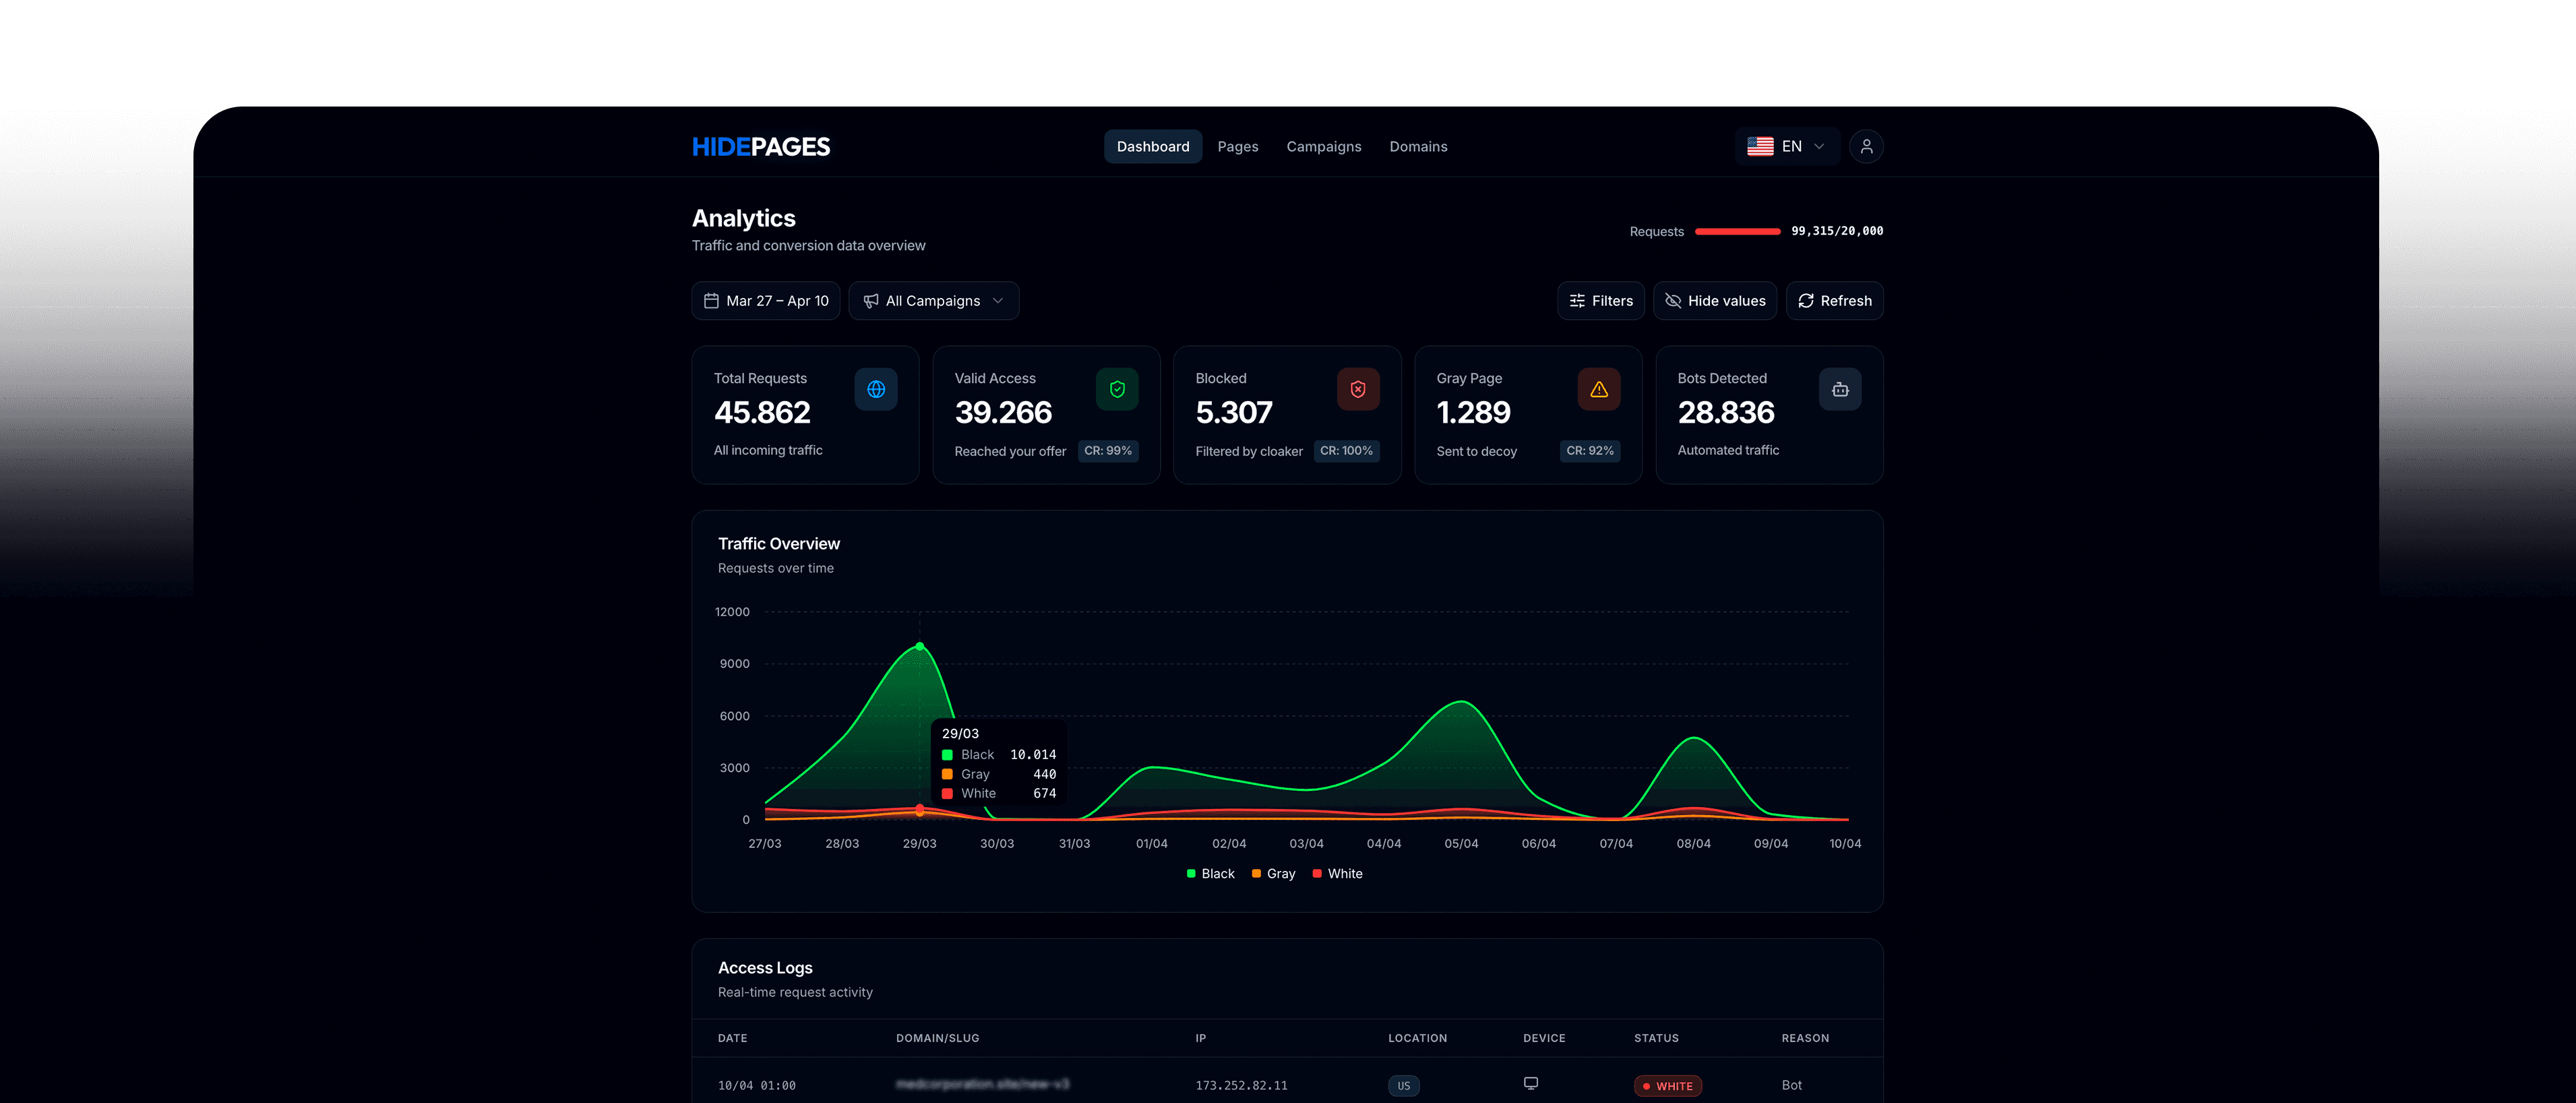Toggle the White series in the chart legend
2576x1103 pixels.
point(1338,873)
